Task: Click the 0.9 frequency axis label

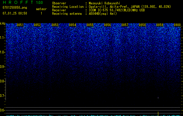Action: coord(2,67)
